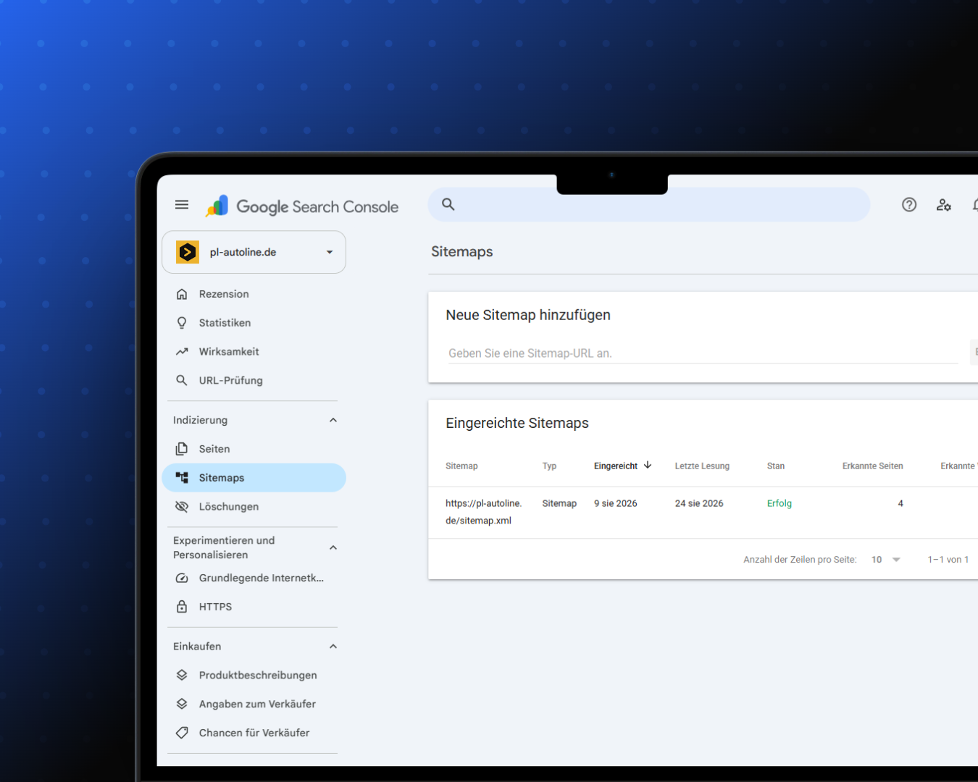Open the https://pl-autoline.de/sitemap.xml row
Screen dimensions: 978x782
click(x=703, y=512)
